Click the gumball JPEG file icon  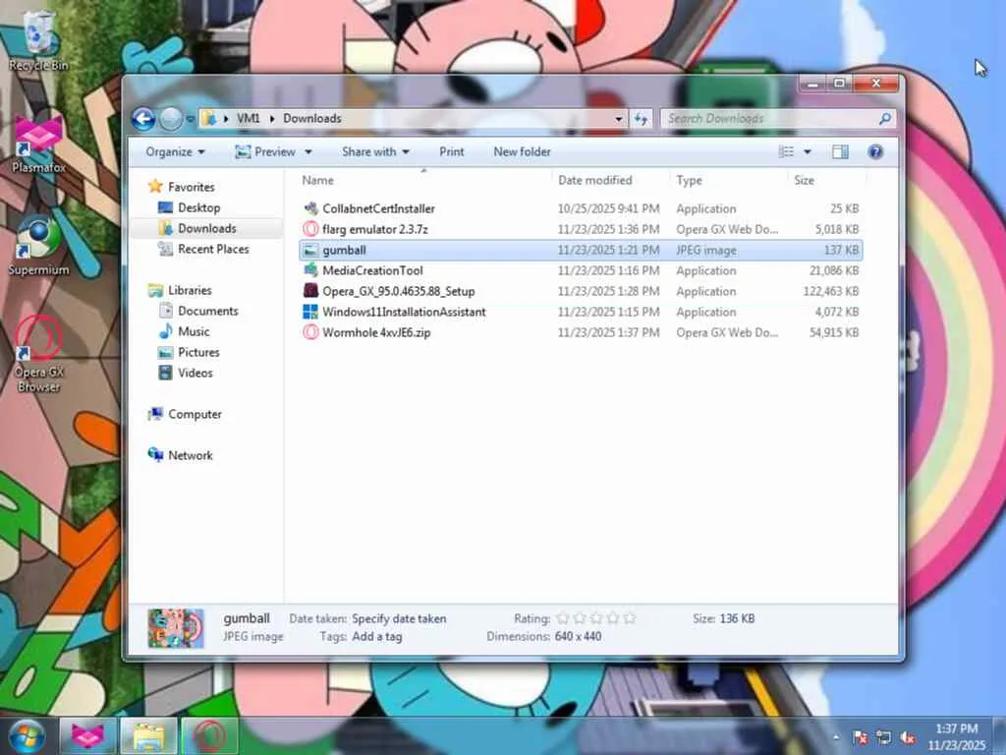point(310,250)
